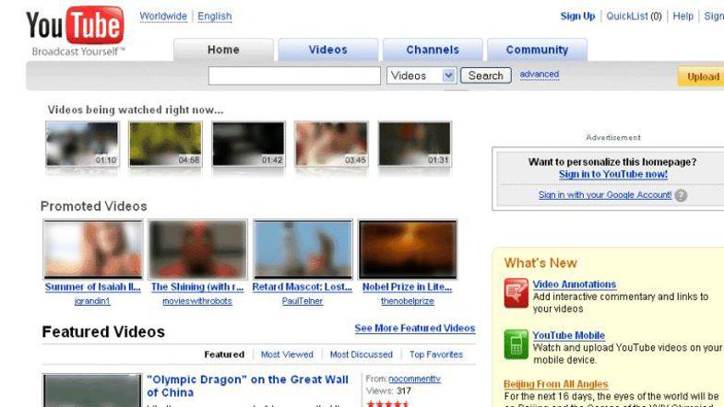Select the Most Viewed filter
The width and height of the screenshot is (724, 407).
287,355
